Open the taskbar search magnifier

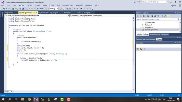click(10, 99)
